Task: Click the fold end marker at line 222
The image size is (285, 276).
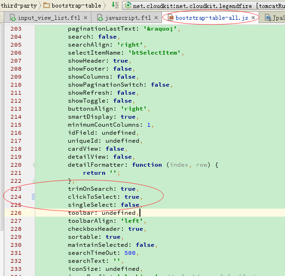Action: (35, 181)
